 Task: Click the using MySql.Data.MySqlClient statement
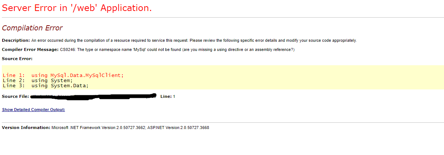(x=78, y=75)
